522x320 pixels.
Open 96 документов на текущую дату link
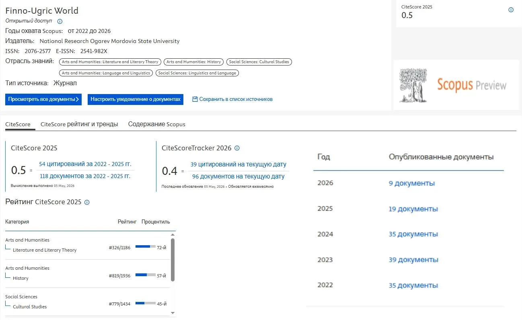(x=238, y=176)
